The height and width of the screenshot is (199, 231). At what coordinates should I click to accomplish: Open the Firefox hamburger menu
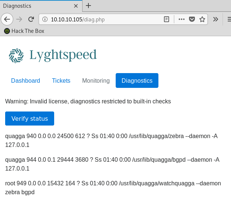[x=228, y=19]
